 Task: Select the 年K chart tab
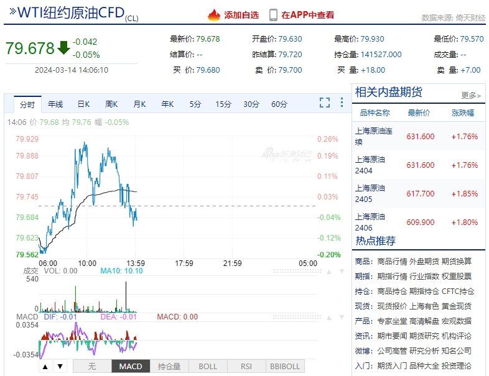point(167,104)
